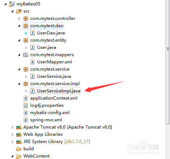Viewport: 170px width, 159px height.
Task: Select User.java file name
Action: pyautogui.click(x=46, y=47)
